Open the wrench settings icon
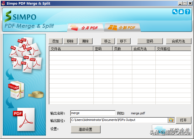Screen dimensions: 194x139 (175, 12)
